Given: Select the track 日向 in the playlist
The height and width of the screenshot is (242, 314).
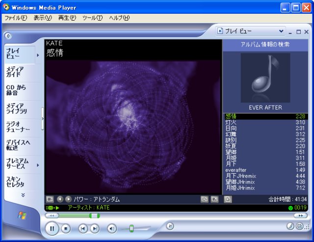Looking at the screenshot, I should 265,128.
